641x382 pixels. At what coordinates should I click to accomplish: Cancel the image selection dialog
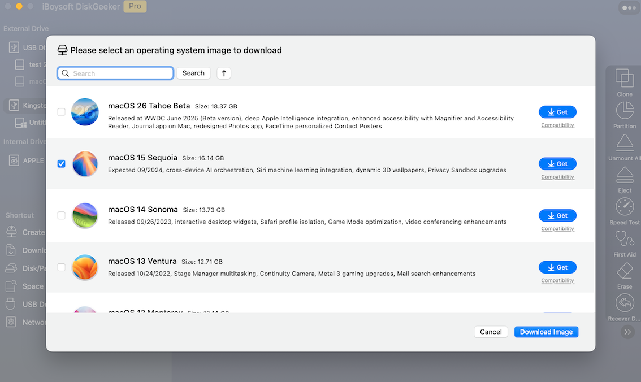tap(491, 332)
